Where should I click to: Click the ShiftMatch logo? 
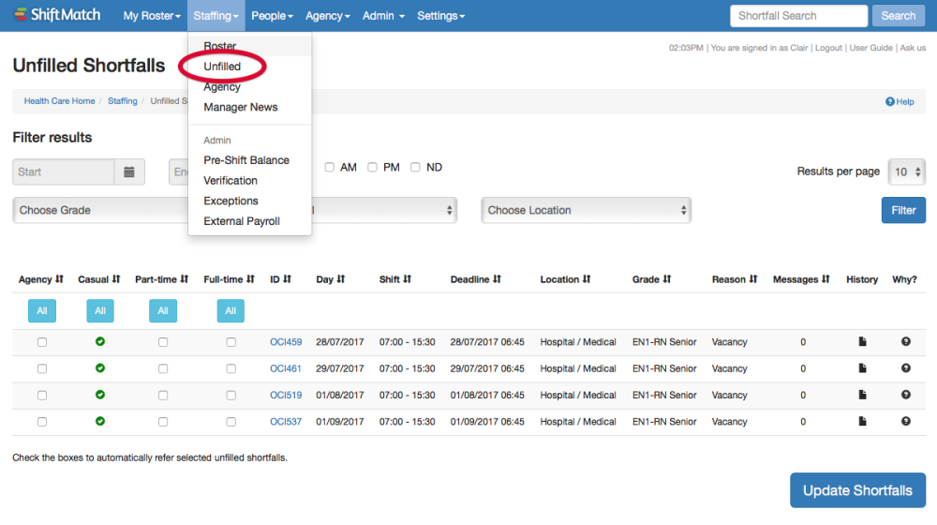(x=57, y=14)
